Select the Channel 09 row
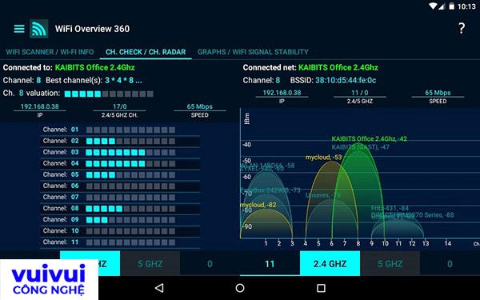Viewport: 480px width, 300px height. coord(120,220)
